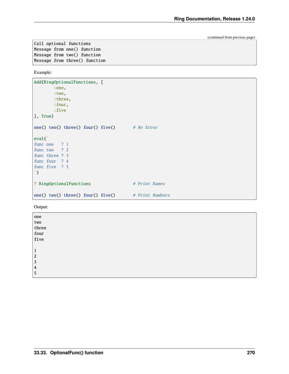
Task: Click output number '4'
Action: point(35,267)
